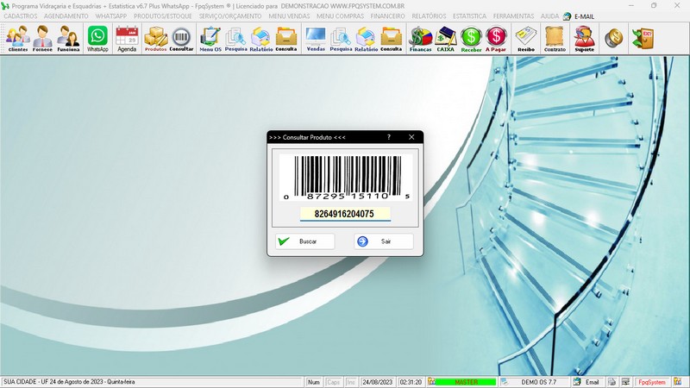Click the Caps indicator in status bar

[x=333, y=382]
